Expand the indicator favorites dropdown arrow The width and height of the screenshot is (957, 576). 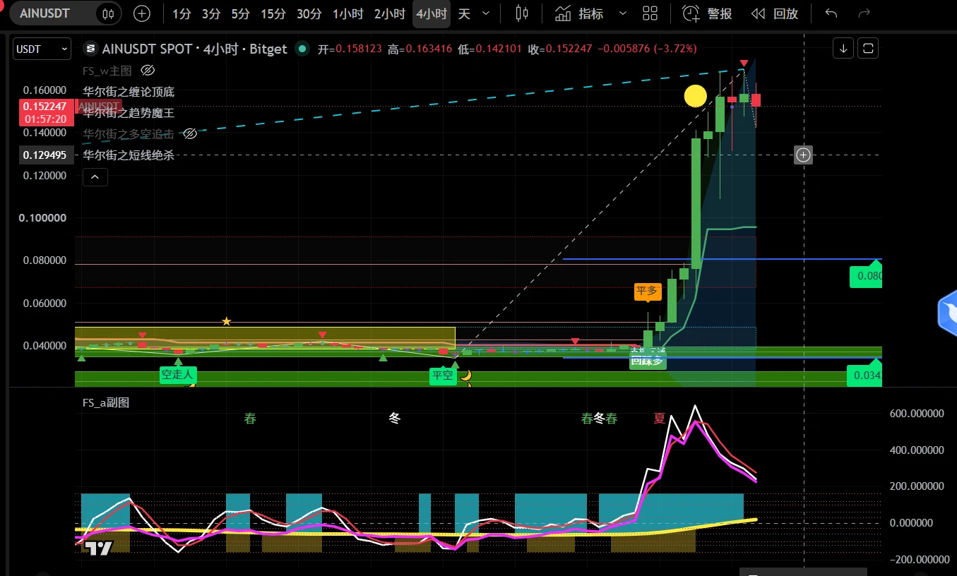coord(622,13)
